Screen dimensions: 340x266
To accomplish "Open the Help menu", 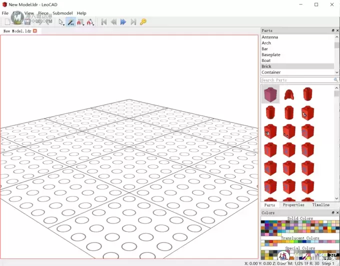I will [81, 13].
